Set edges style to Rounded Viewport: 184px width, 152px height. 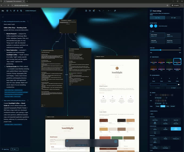coord(173,106)
